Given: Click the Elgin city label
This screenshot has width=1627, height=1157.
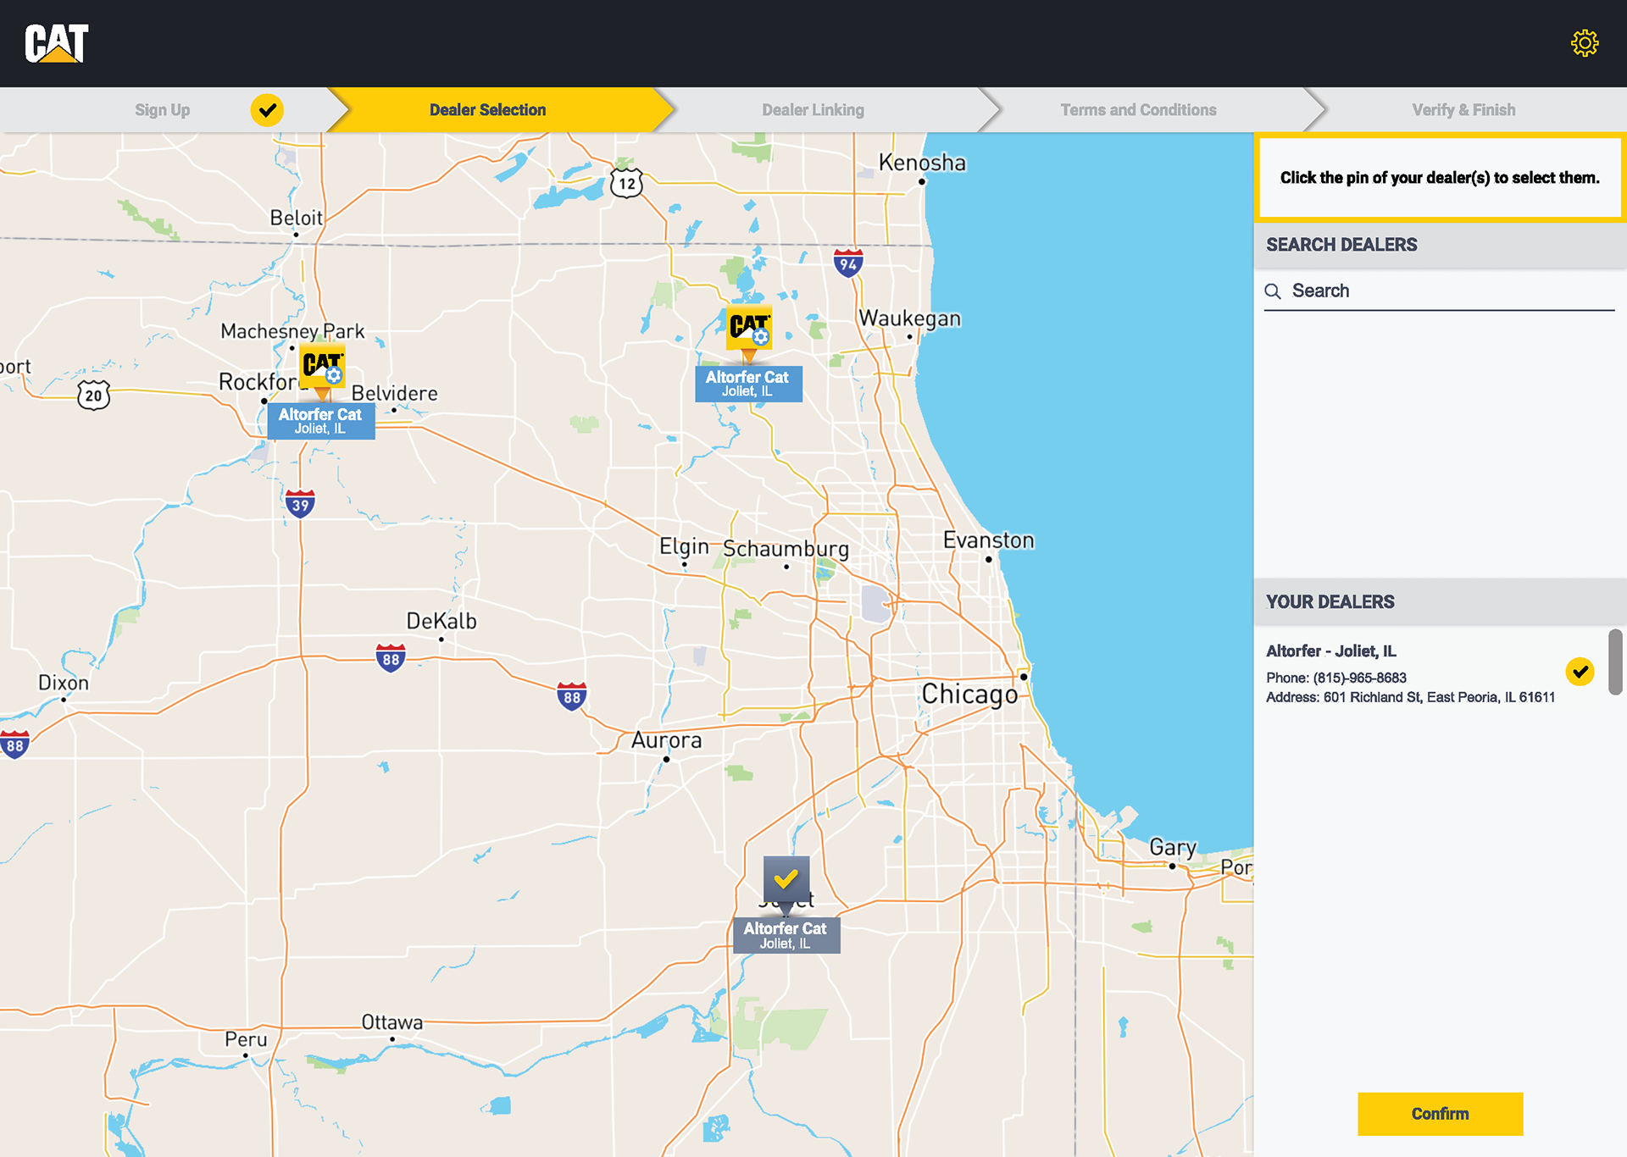Looking at the screenshot, I should [x=684, y=547].
